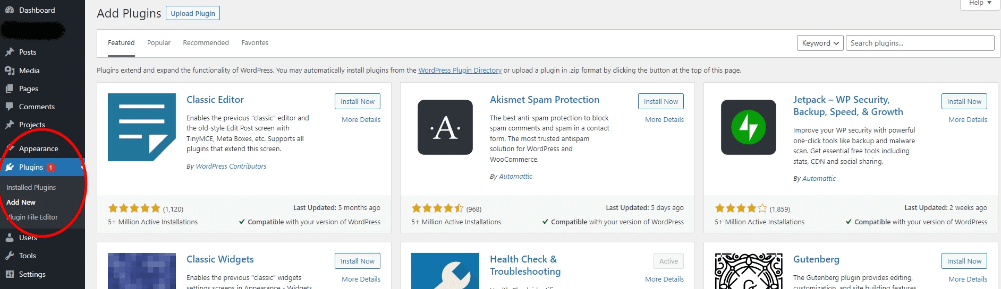
Task: Click the Projects pin icon
Action: pyautogui.click(x=10, y=125)
